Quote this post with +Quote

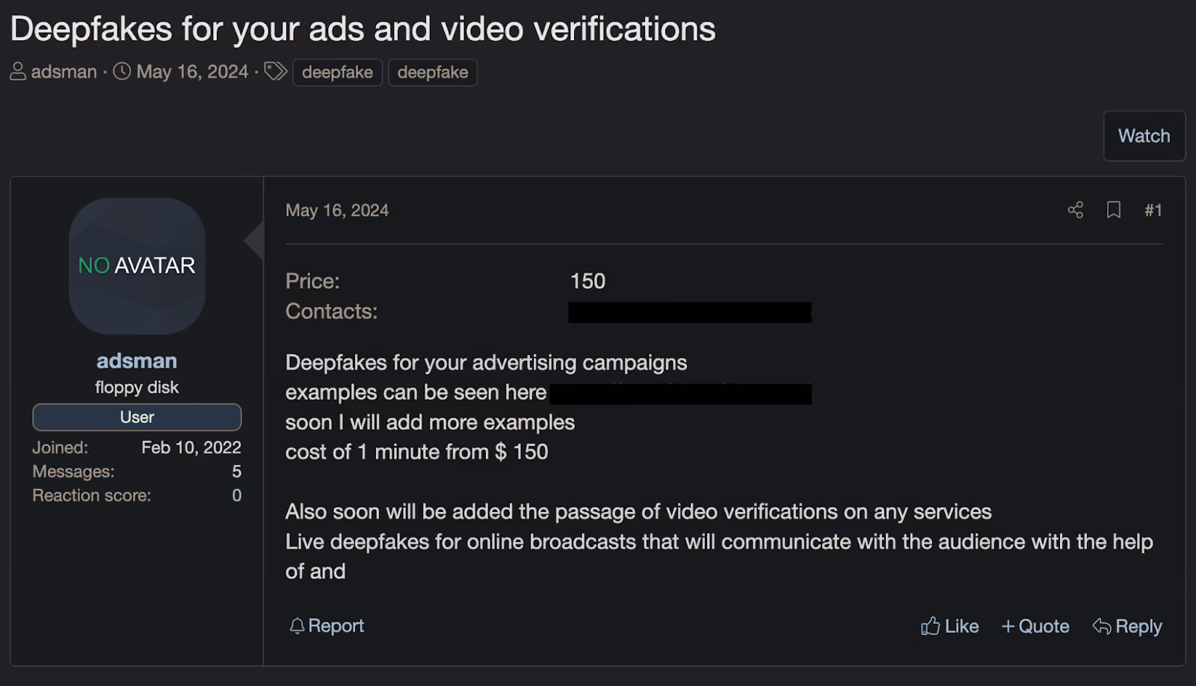(x=1035, y=626)
